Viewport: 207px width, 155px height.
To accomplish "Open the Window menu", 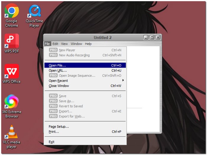I will (x=76, y=44).
